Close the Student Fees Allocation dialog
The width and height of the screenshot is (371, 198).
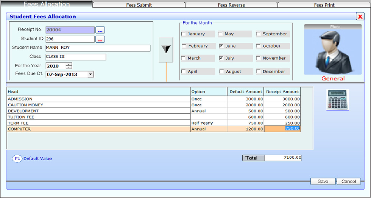click(x=360, y=16)
